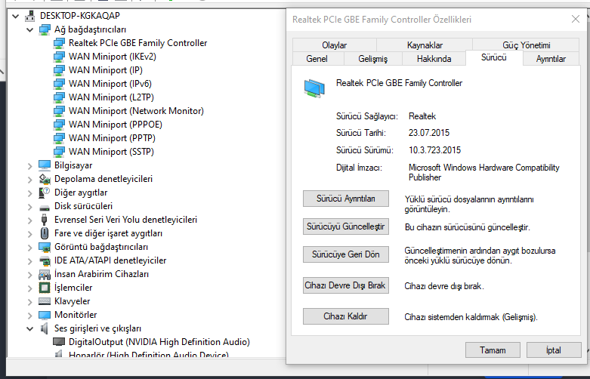Expand the Görüntü bağdaştırıcıları category
Image resolution: width=590 pixels, height=379 pixels.
click(29, 247)
